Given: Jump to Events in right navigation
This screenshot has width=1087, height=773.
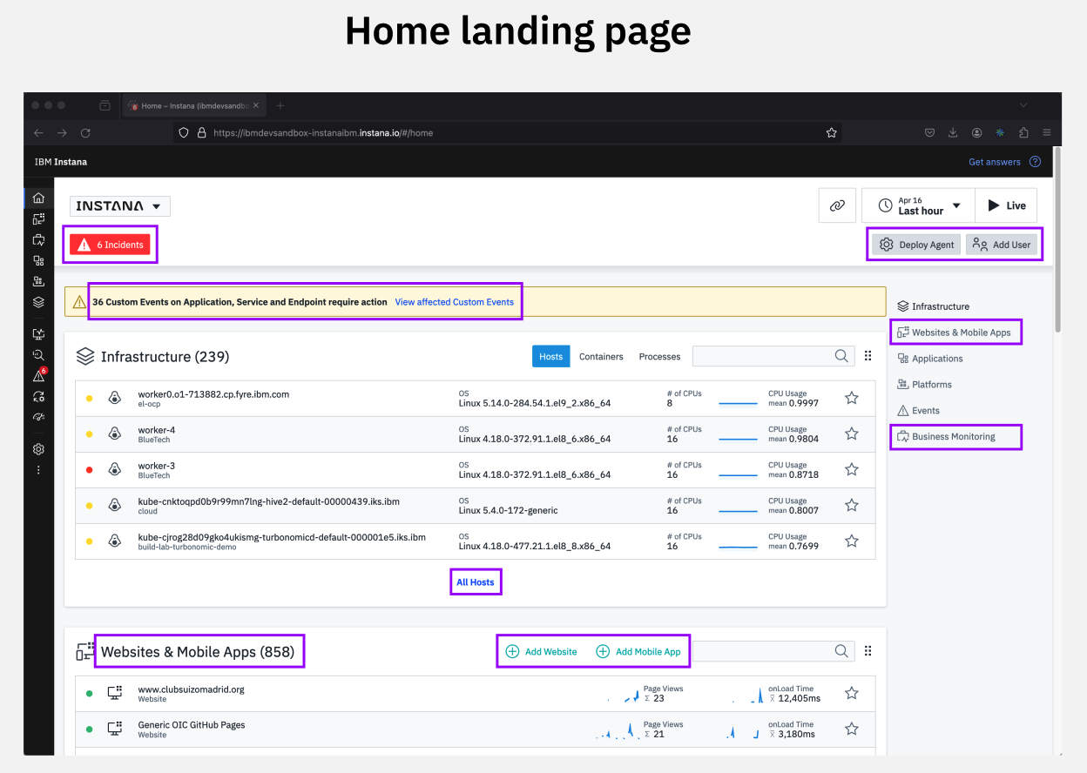Looking at the screenshot, I should (918, 411).
